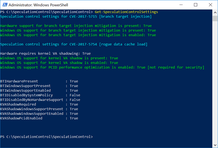
Task: Click the Hardware requires kernel VA shadowing line
Action: click(x=45, y=53)
